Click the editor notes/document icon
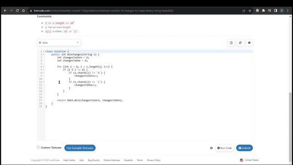Viewport: 293px width, 165px height. (x=231, y=43)
